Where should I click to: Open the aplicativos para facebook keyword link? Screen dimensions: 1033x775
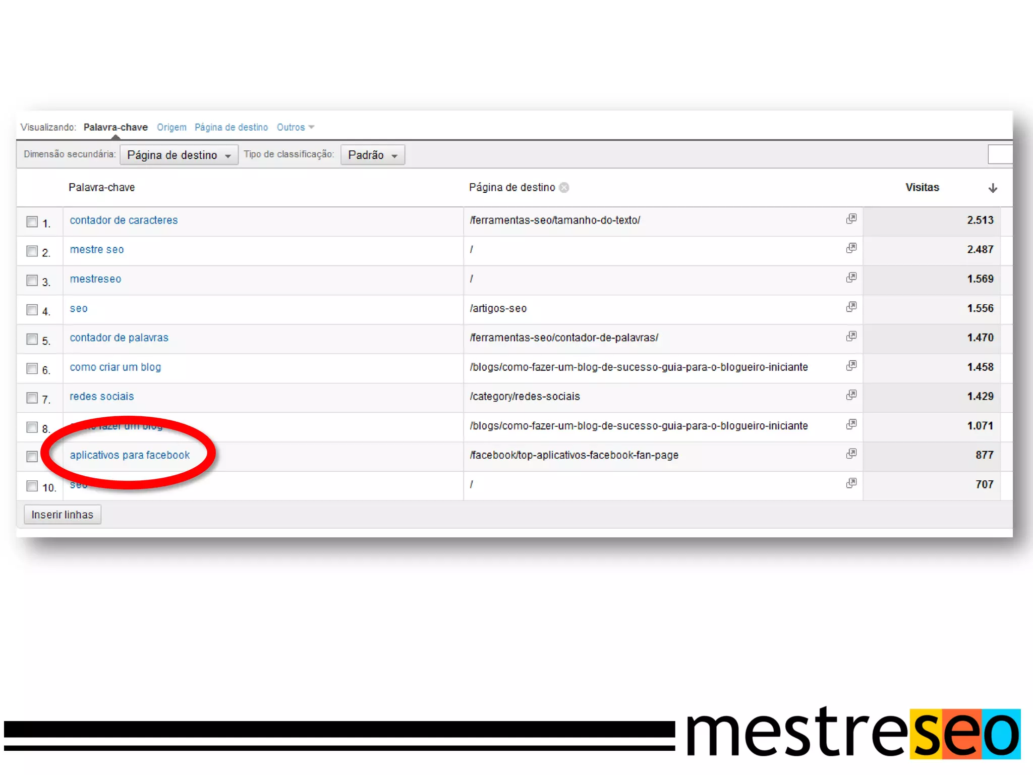pyautogui.click(x=130, y=455)
